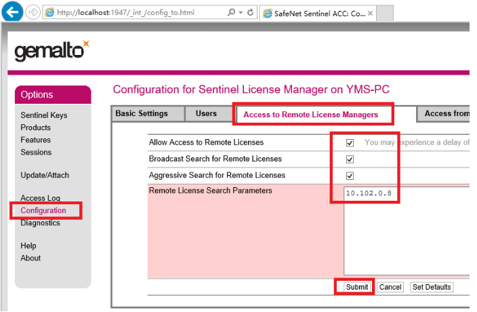Image resolution: width=477 pixels, height=312 pixels.
Task: Open the Features page link
Action: pyautogui.click(x=36, y=140)
